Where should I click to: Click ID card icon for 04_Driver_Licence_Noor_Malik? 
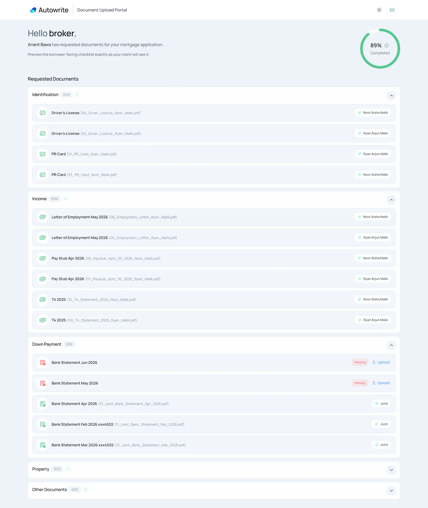pos(43,113)
